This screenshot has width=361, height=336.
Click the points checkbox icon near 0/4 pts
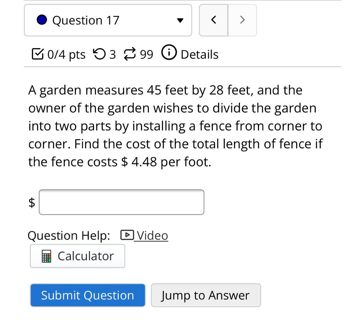tap(37, 54)
